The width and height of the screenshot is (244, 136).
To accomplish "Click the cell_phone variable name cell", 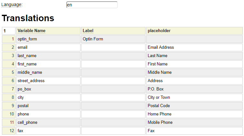I will (48, 123).
